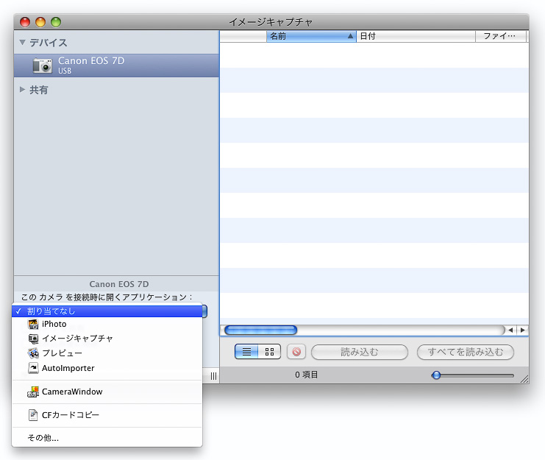Click the すべてを読み込む button
The width and height of the screenshot is (545, 460).
click(x=465, y=352)
